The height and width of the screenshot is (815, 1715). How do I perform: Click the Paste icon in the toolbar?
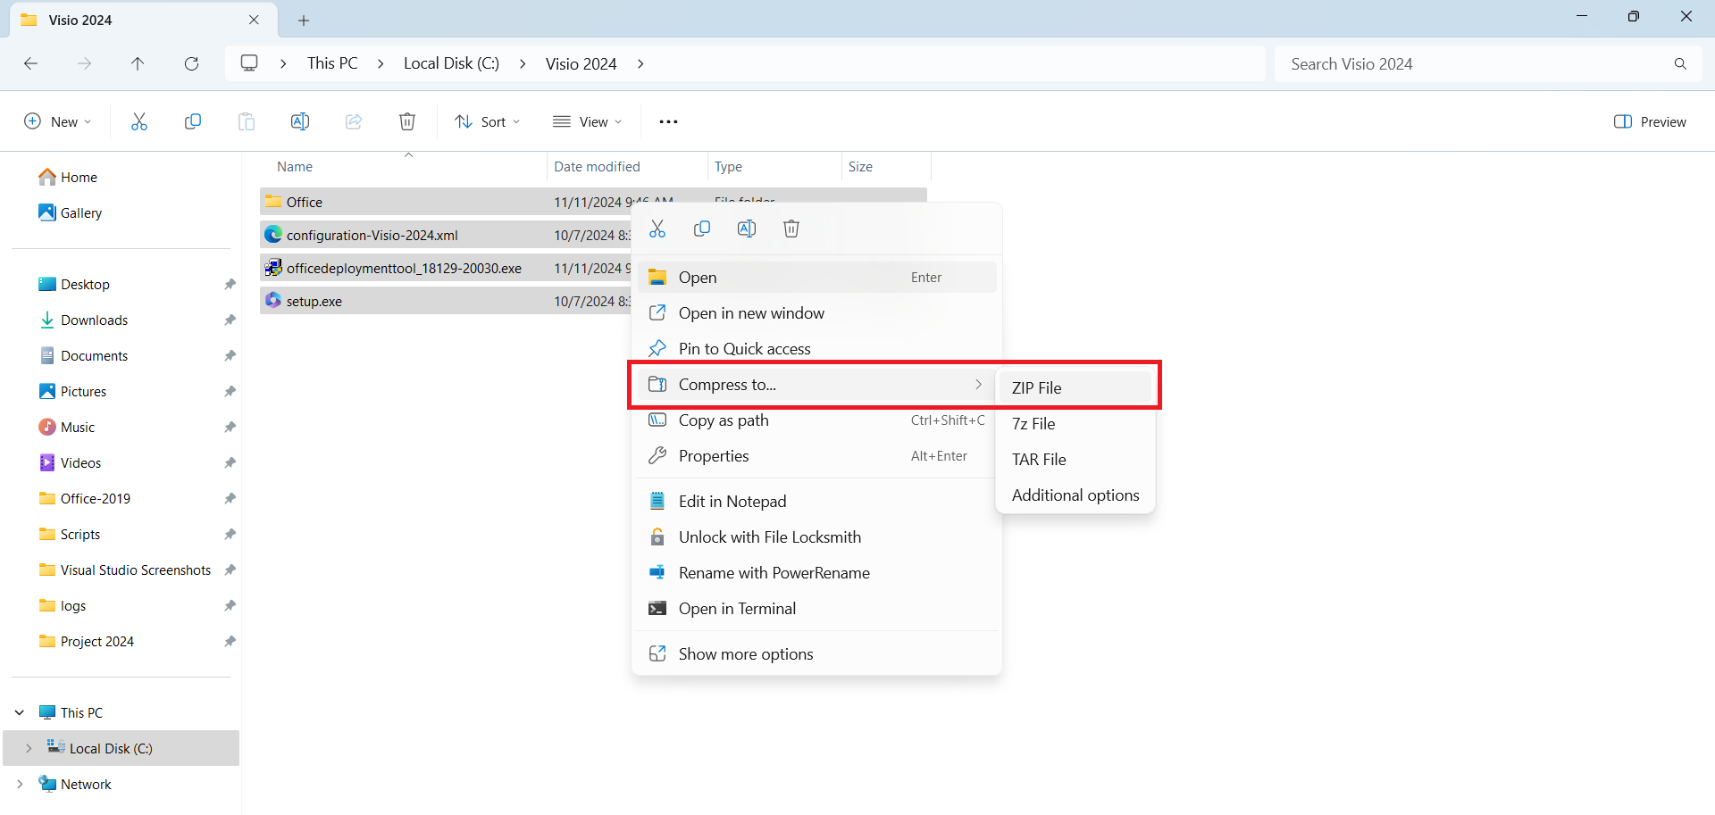click(x=247, y=121)
